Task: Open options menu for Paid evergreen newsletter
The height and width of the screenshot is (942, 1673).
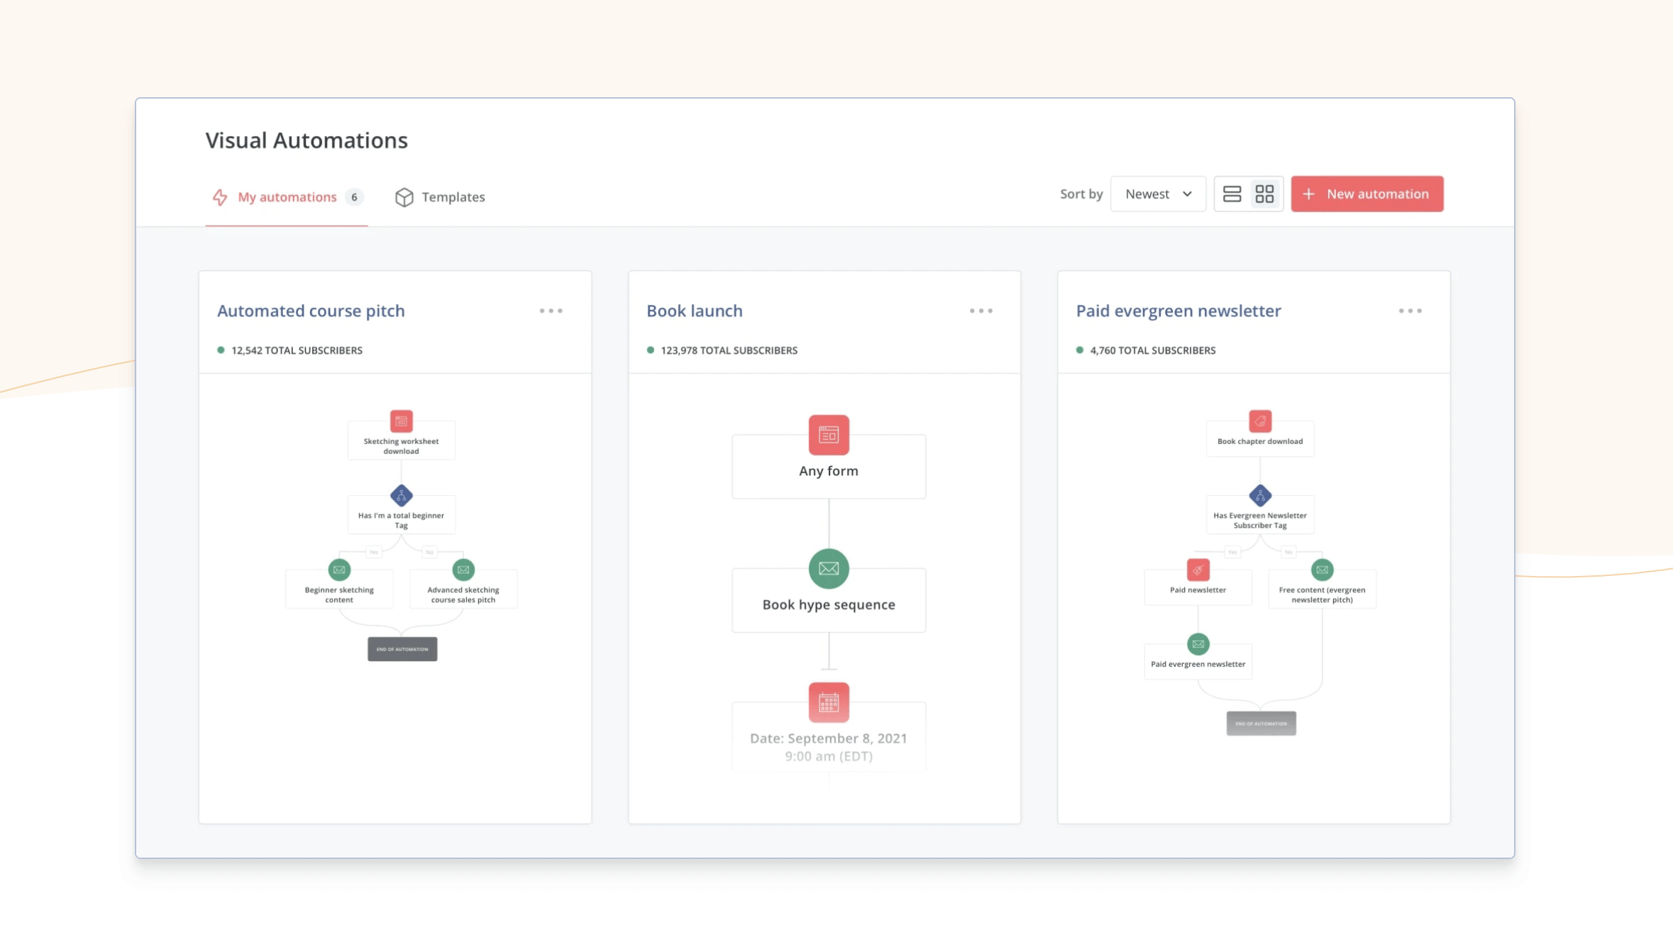Action: pos(1410,310)
